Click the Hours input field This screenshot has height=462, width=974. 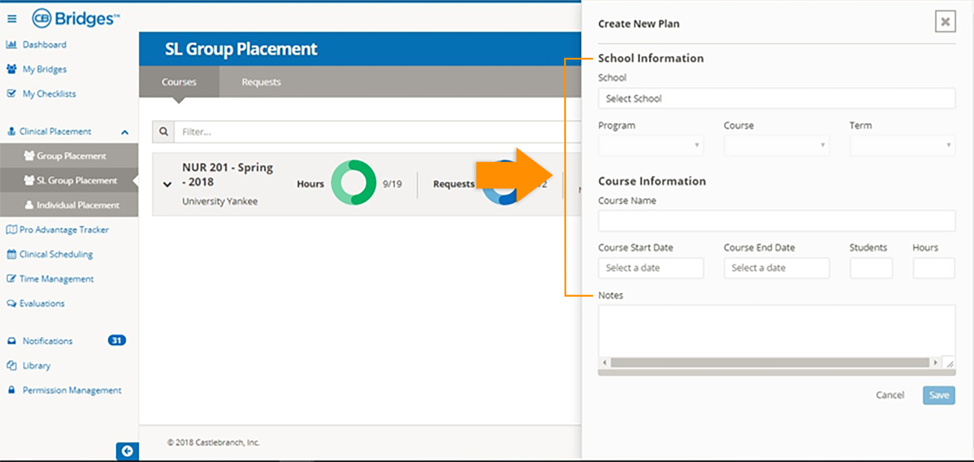(933, 268)
